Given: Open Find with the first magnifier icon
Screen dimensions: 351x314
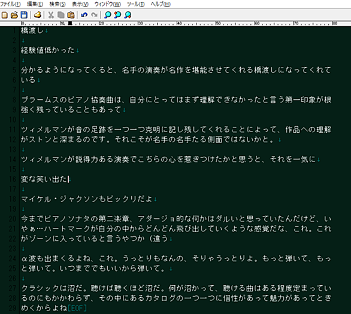Looking at the screenshot, I should [108, 15].
